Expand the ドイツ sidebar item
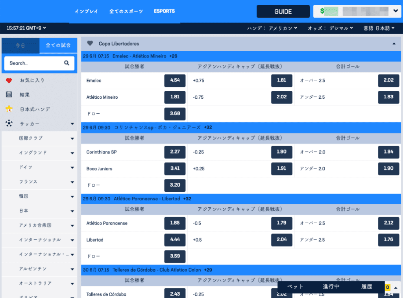This screenshot has height=298, width=403. coord(72,168)
